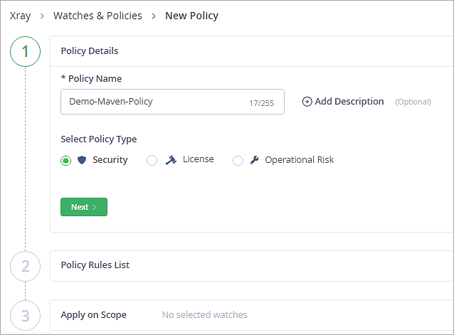Select the License radio button
Image resolution: width=454 pixels, height=335 pixels.
point(152,161)
